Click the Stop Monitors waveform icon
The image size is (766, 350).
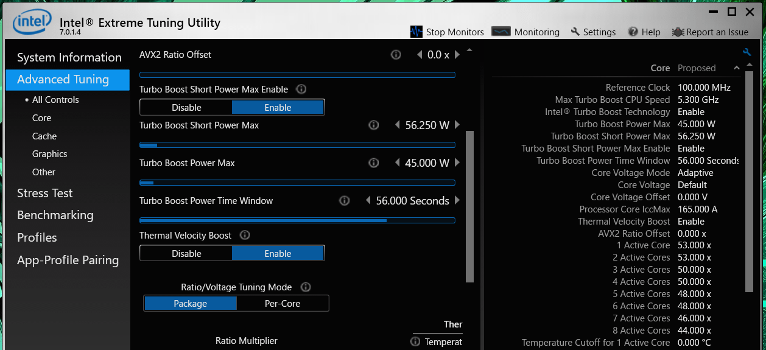[416, 32]
